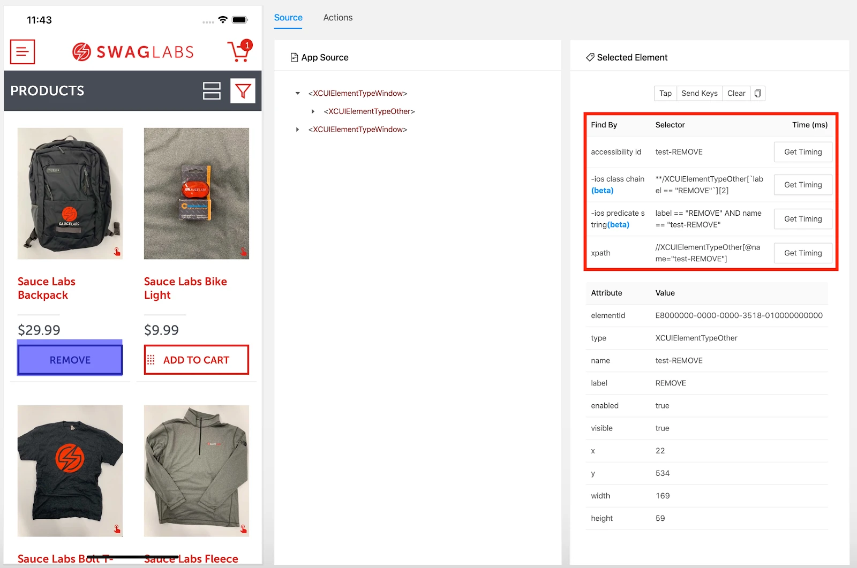Click the type value XCUIElementTypeOther
Screen dimensions: 857x568
(x=696, y=338)
